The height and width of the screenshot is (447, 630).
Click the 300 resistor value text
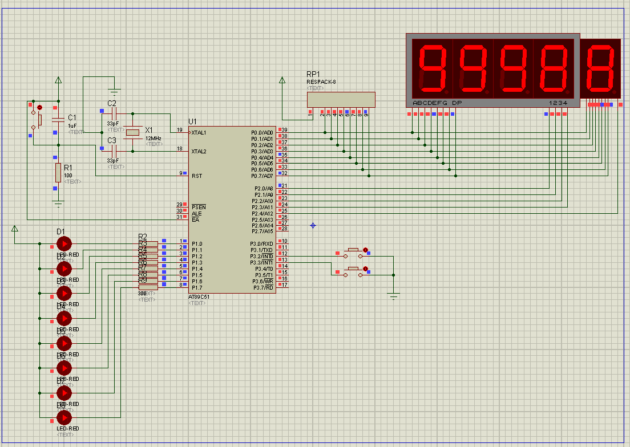(x=142, y=294)
